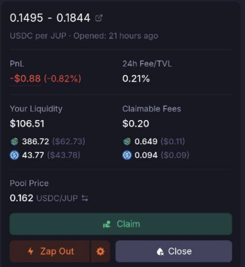Click the pool price 0.162 USDC/JUP
The width and height of the screenshot is (245, 267).
(x=43, y=198)
